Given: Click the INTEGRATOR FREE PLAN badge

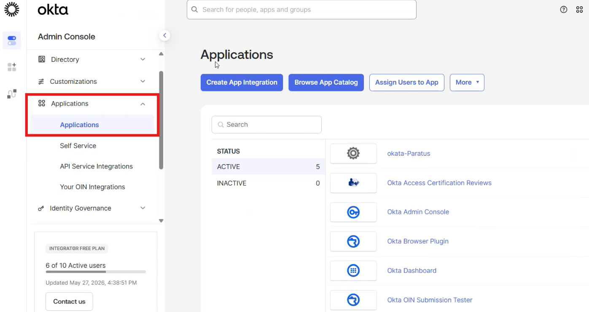Looking at the screenshot, I should (77, 248).
